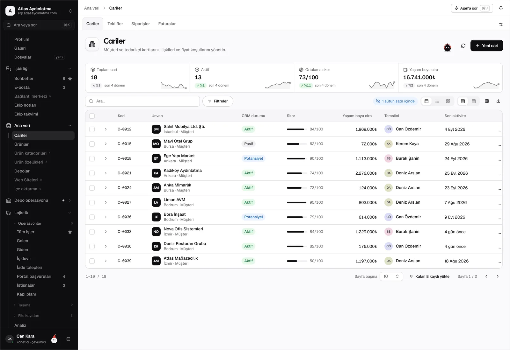Select the Liman AVM row checkbox
This screenshot has height=350, width=510.
pos(92,203)
